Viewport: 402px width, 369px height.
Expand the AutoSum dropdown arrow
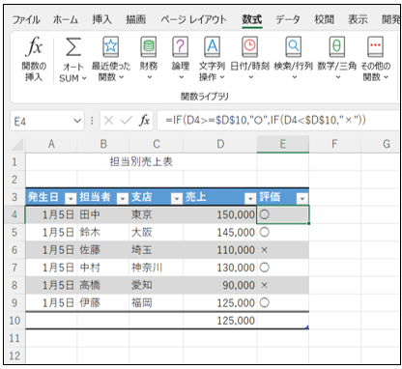pos(84,78)
